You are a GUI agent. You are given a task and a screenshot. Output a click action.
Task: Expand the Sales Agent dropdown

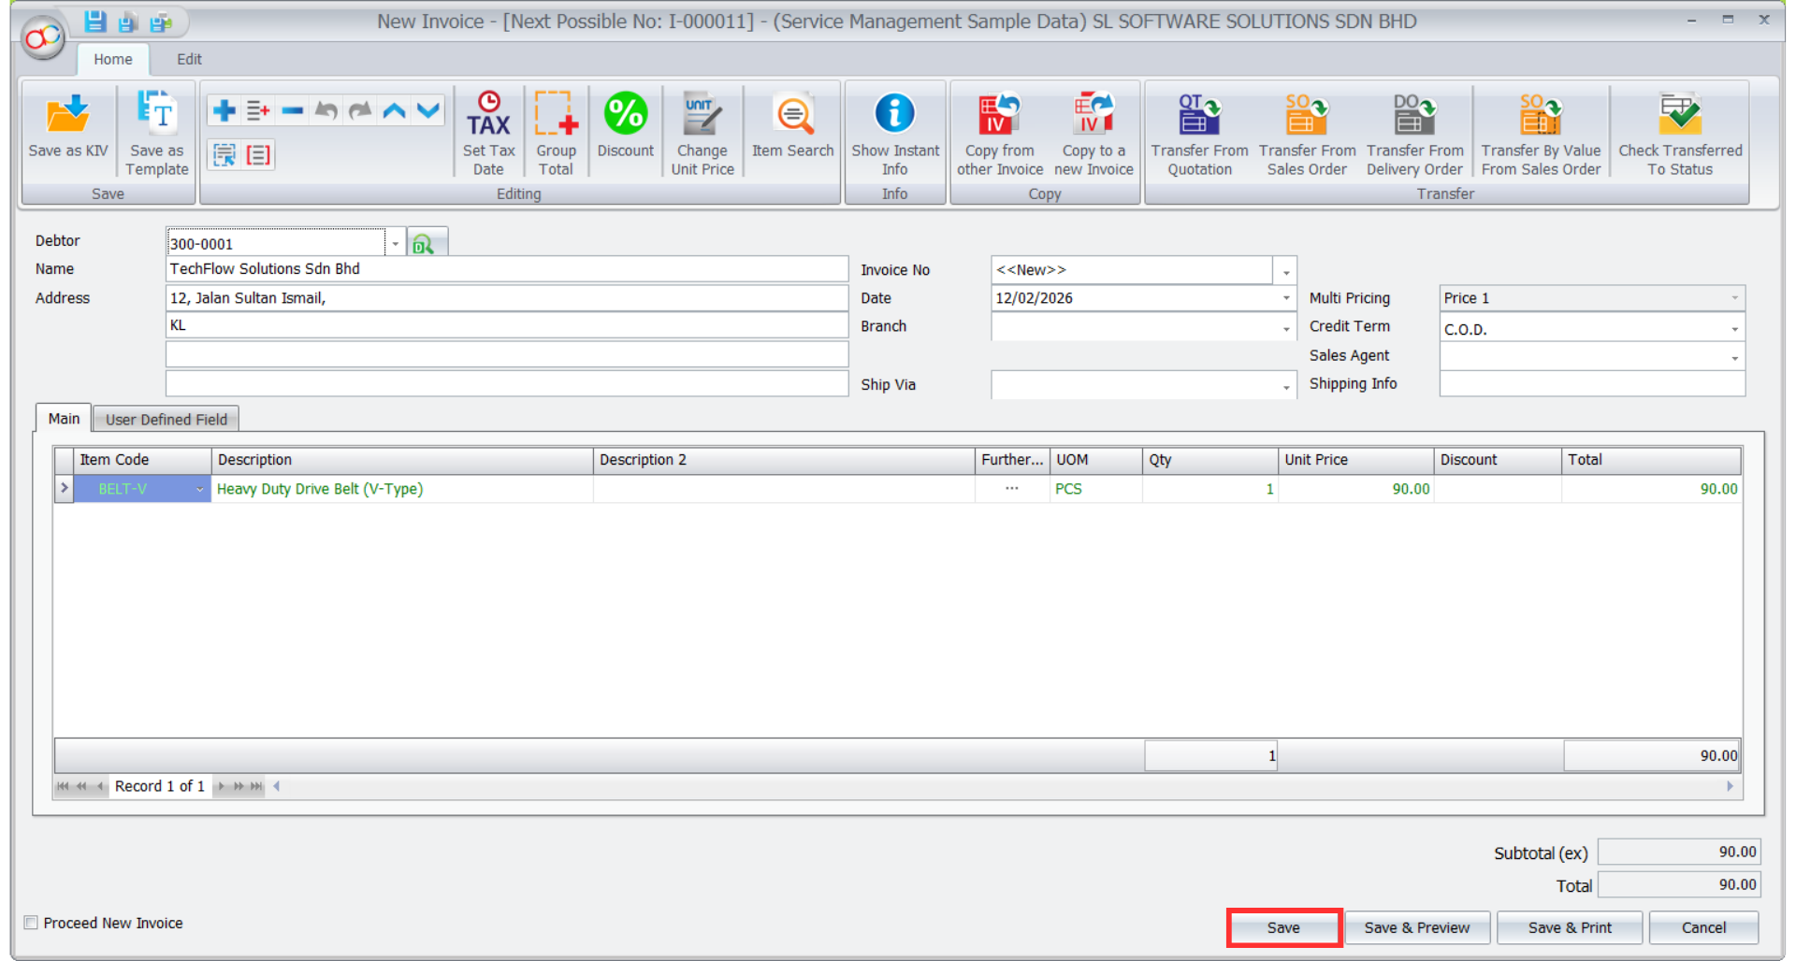(x=1734, y=358)
